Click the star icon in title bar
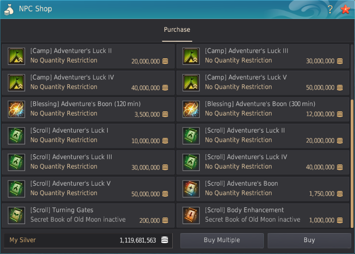 point(345,9)
